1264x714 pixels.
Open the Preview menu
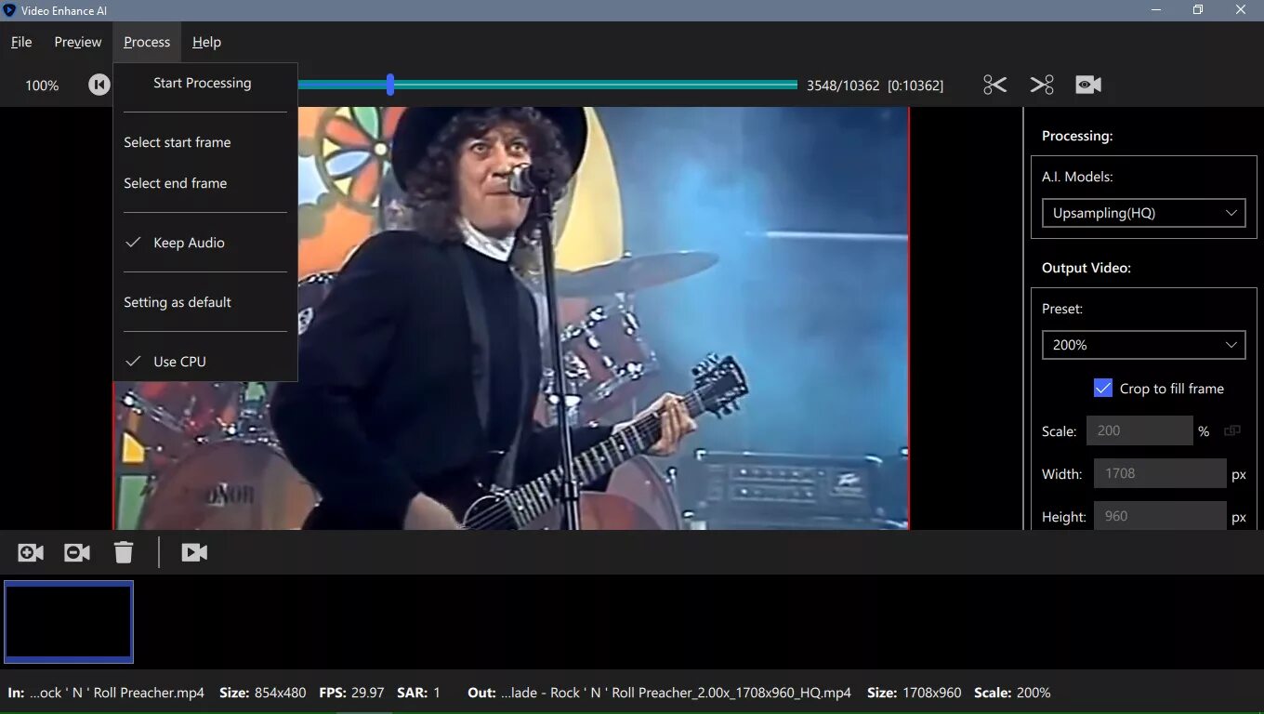[x=78, y=42]
